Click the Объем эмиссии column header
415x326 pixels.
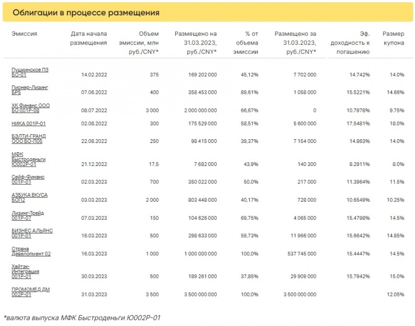click(x=141, y=43)
